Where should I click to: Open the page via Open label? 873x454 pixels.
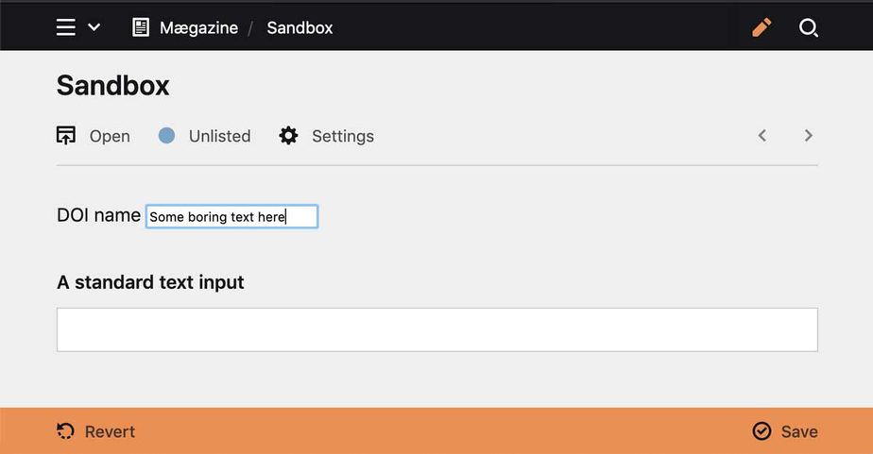click(110, 136)
